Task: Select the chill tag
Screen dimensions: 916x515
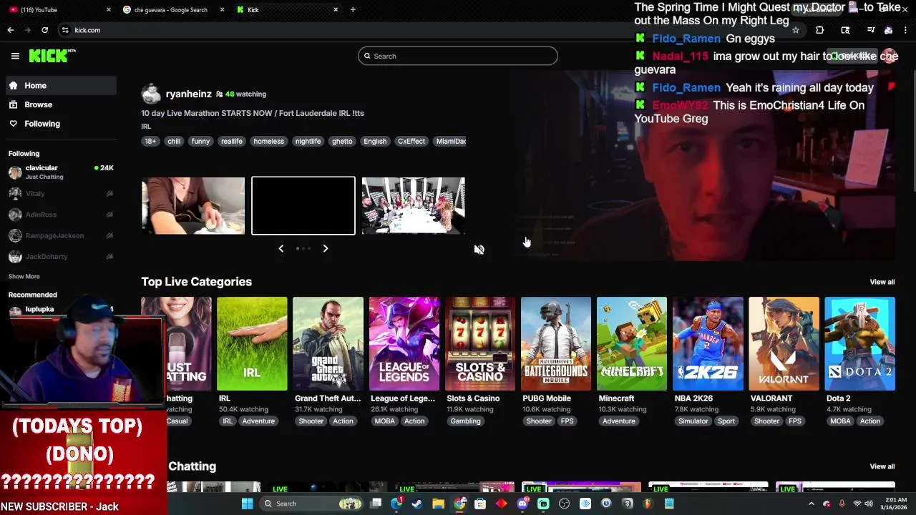Action: tap(174, 141)
